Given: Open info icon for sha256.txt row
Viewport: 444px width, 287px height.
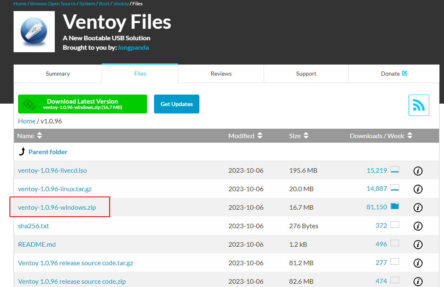Looking at the screenshot, I should tap(418, 226).
